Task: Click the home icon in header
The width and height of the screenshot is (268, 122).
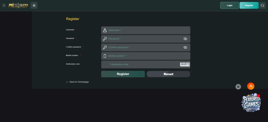Action: tap(34, 5)
